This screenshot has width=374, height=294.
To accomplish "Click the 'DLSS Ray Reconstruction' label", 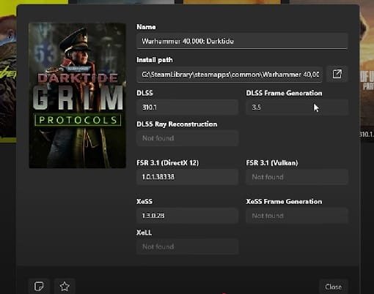I will [x=177, y=124].
